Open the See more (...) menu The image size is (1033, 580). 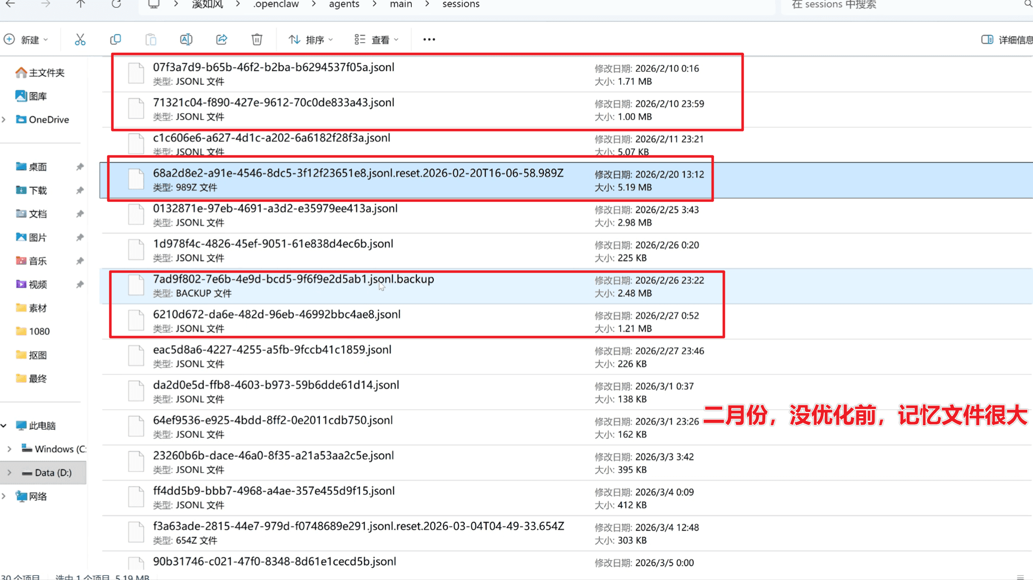click(429, 39)
